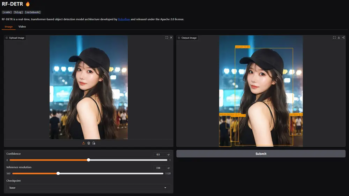The width and height of the screenshot is (349, 196).
Task: Click the output detection image
Action: (261, 91)
